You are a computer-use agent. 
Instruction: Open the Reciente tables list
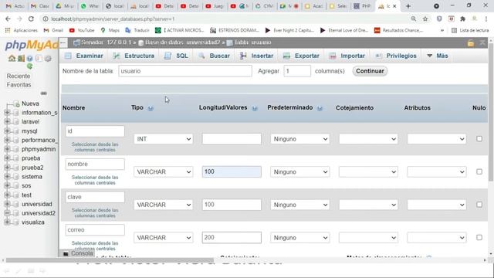tap(19, 76)
